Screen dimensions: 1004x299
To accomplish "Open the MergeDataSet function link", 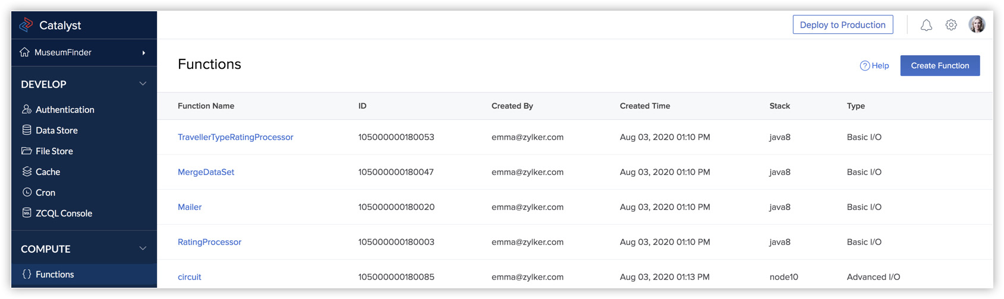I will 206,172.
